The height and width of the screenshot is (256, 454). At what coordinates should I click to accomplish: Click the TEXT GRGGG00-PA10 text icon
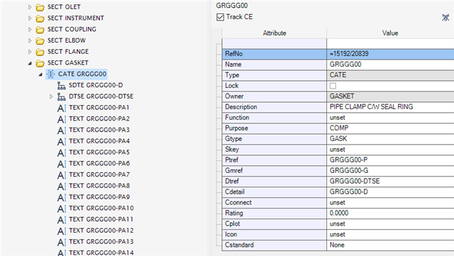(62, 208)
